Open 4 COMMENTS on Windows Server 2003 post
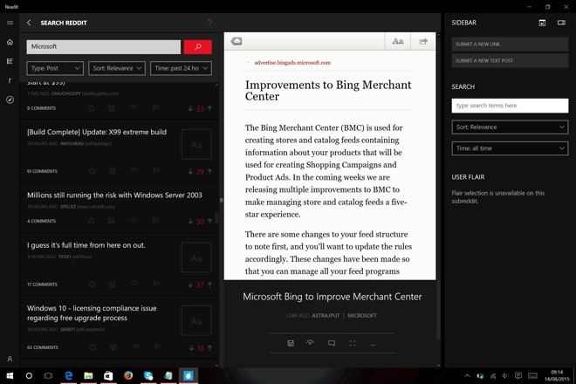Viewport: 576px width, 384px height. point(41,221)
